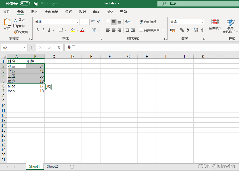Apply Percent Style number format
Viewport: 239px width, 171px height.
point(182,30)
